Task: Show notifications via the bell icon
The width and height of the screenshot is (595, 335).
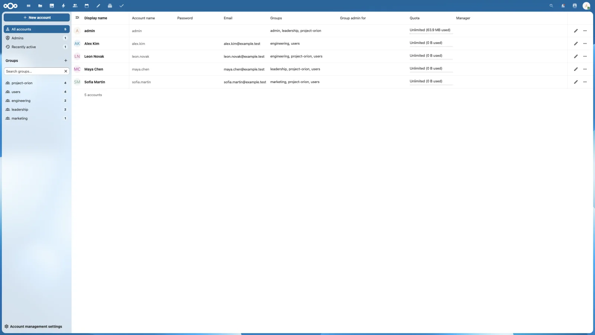Action: 563,6
